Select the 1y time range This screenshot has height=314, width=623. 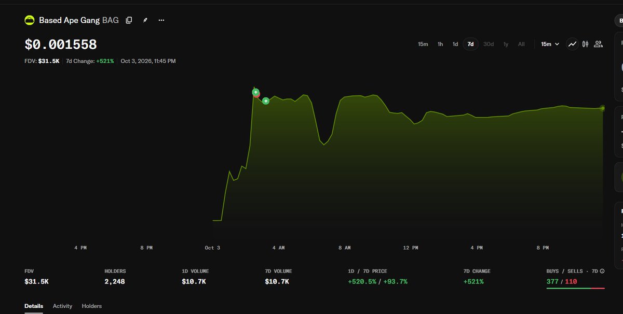coord(506,44)
